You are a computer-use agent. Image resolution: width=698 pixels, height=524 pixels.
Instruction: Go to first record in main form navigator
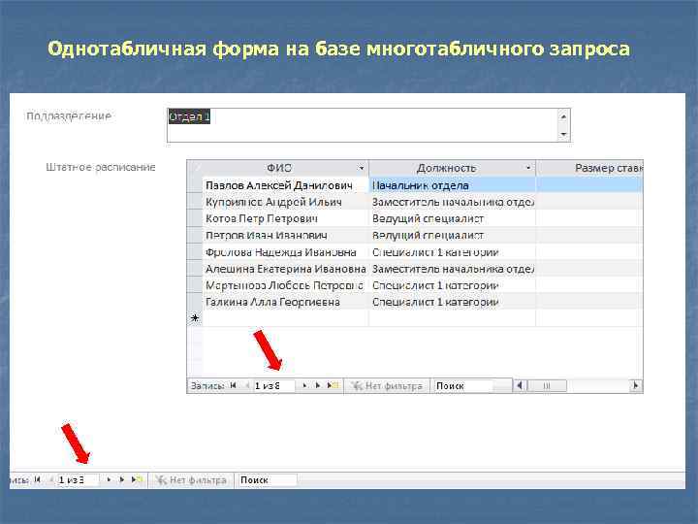38,480
